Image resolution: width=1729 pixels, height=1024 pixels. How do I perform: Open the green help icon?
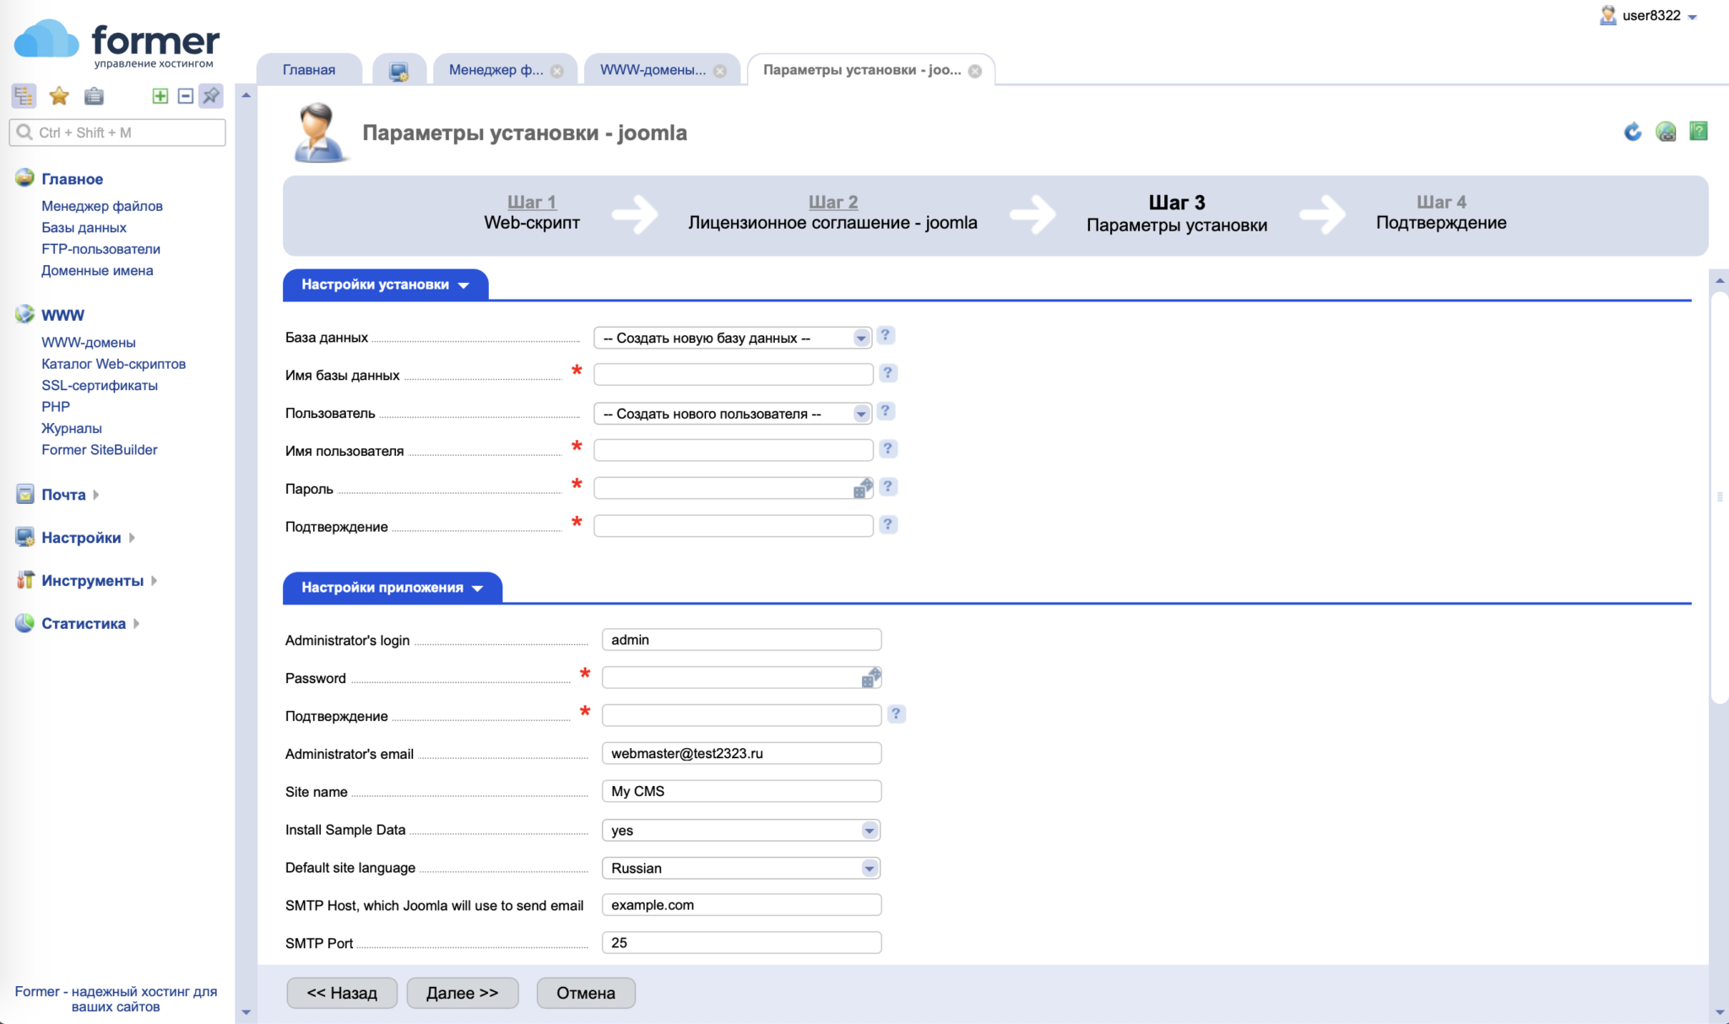[x=1699, y=132]
